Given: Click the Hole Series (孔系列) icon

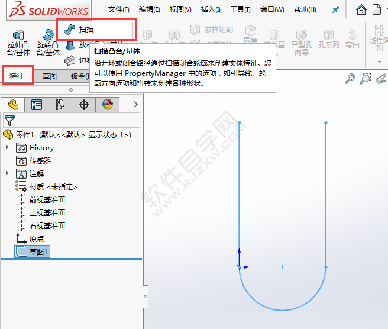Looking at the screenshot, I should (329, 35).
